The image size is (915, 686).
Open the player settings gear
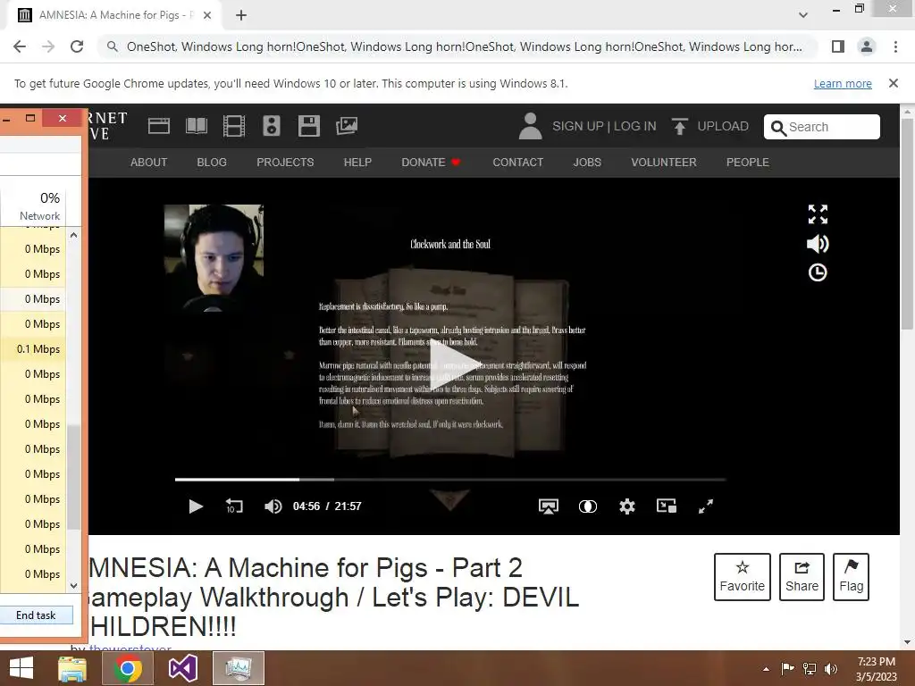pos(626,506)
